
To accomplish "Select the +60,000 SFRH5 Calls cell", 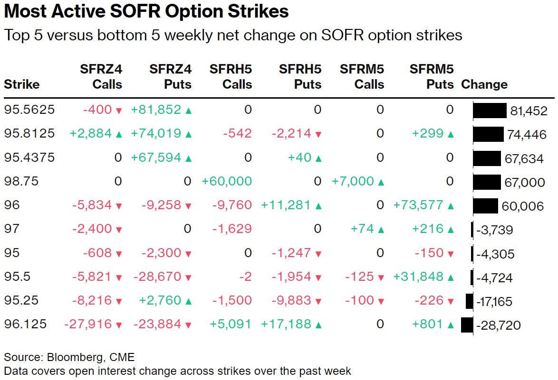I will (227, 181).
